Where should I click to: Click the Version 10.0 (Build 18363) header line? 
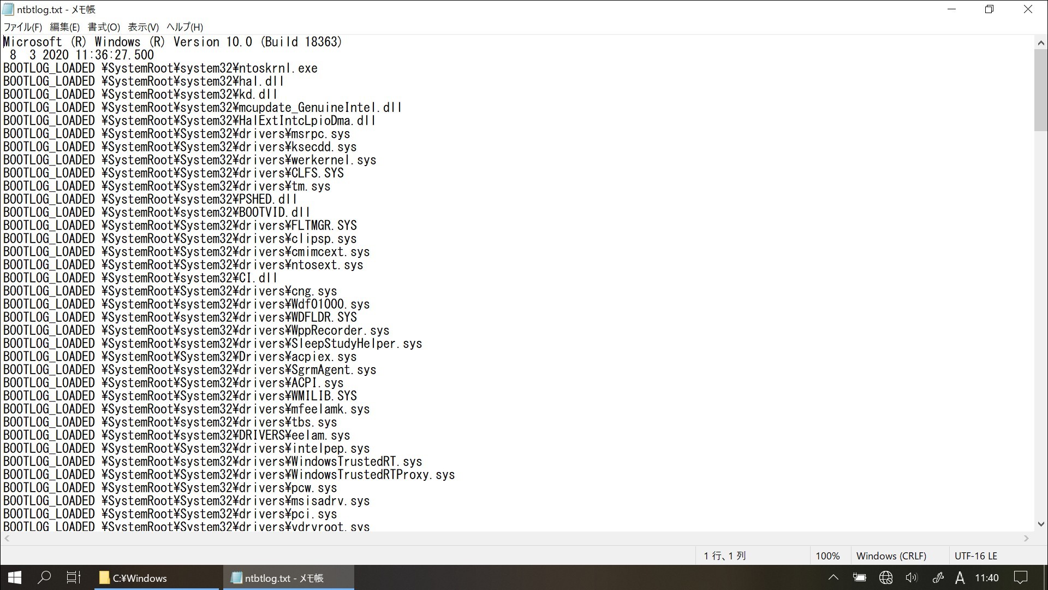(x=172, y=42)
